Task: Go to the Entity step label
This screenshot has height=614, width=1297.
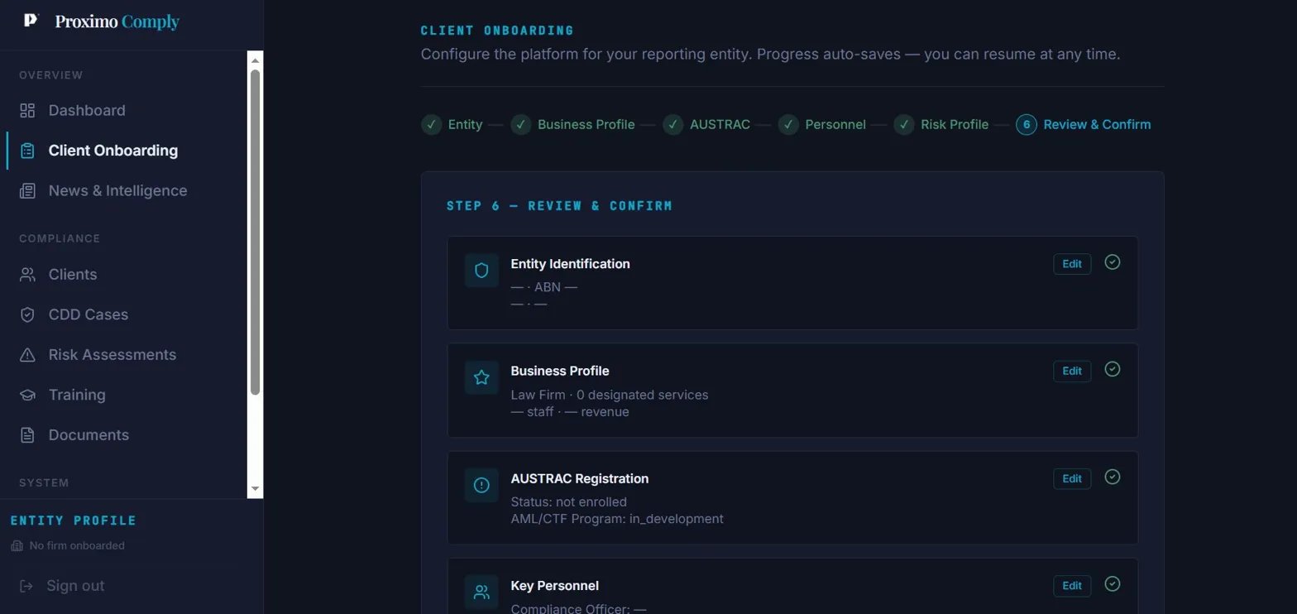Action: [x=465, y=125]
